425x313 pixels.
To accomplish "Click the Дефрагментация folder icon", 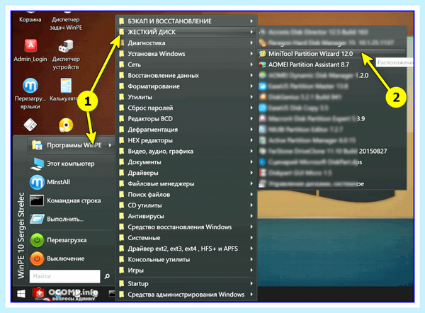I will (x=122, y=130).
